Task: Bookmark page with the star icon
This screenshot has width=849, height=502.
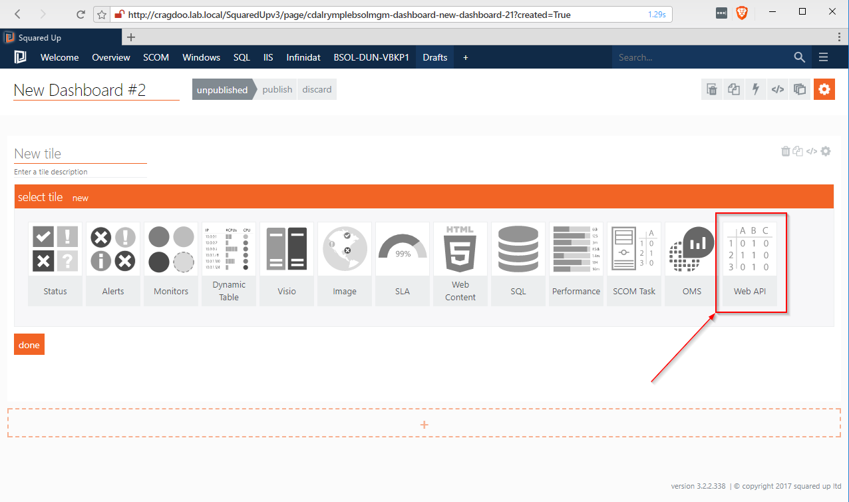Action: tap(102, 14)
